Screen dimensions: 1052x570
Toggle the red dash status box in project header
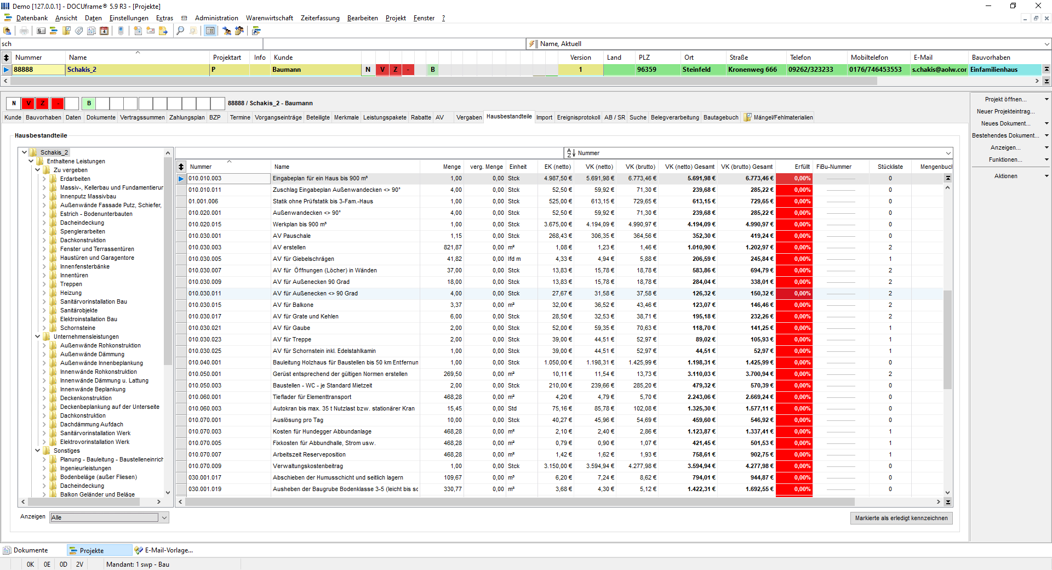tap(58, 103)
